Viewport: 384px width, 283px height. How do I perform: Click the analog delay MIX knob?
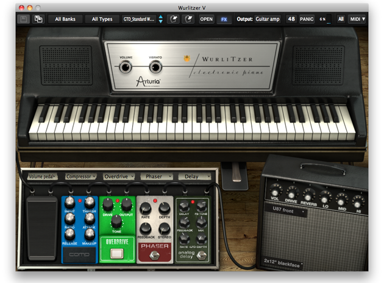click(201, 223)
